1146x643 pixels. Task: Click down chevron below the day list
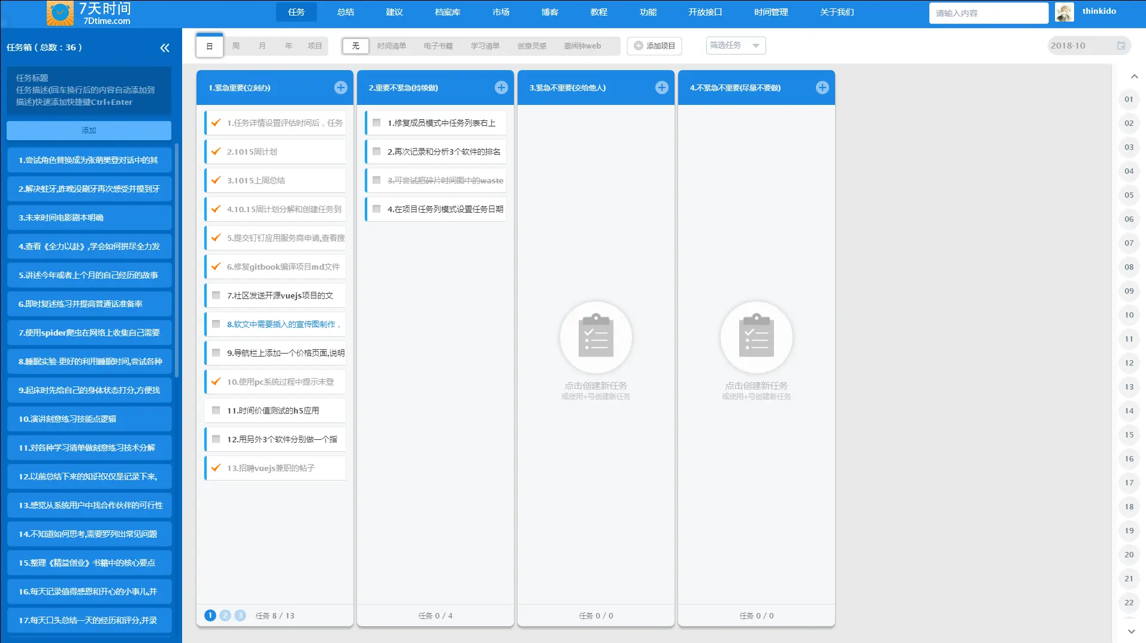coord(1132,631)
